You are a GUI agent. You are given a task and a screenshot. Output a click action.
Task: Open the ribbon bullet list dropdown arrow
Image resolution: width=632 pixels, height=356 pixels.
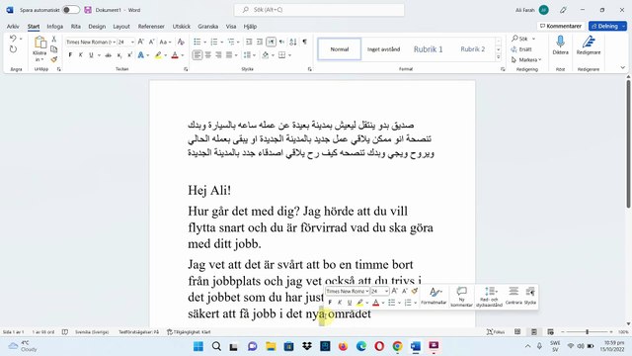(x=204, y=42)
